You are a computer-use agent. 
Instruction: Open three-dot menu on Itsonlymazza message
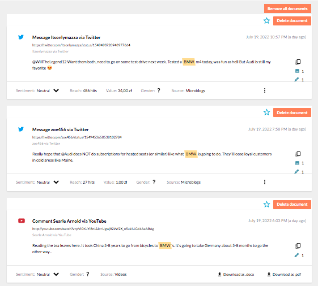[x=265, y=90]
